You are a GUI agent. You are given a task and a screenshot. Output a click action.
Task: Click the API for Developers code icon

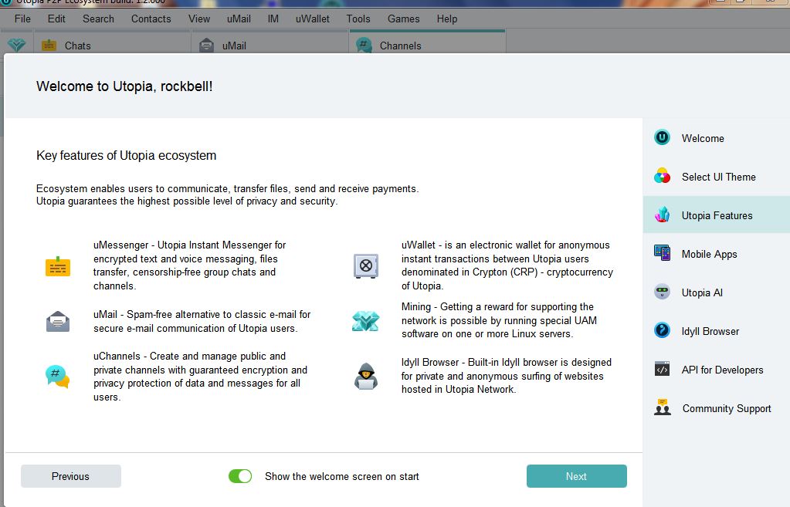click(662, 369)
